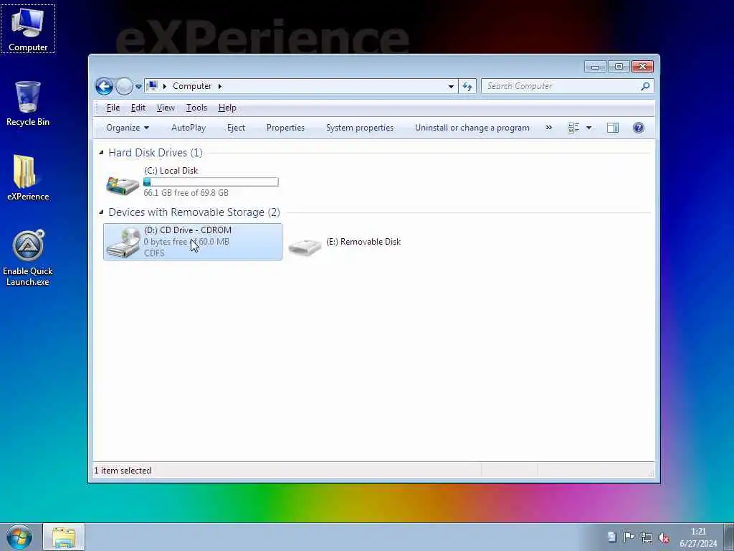
Task: Click '66.1 GB free of 69.8 GB' text
Action: coord(186,192)
